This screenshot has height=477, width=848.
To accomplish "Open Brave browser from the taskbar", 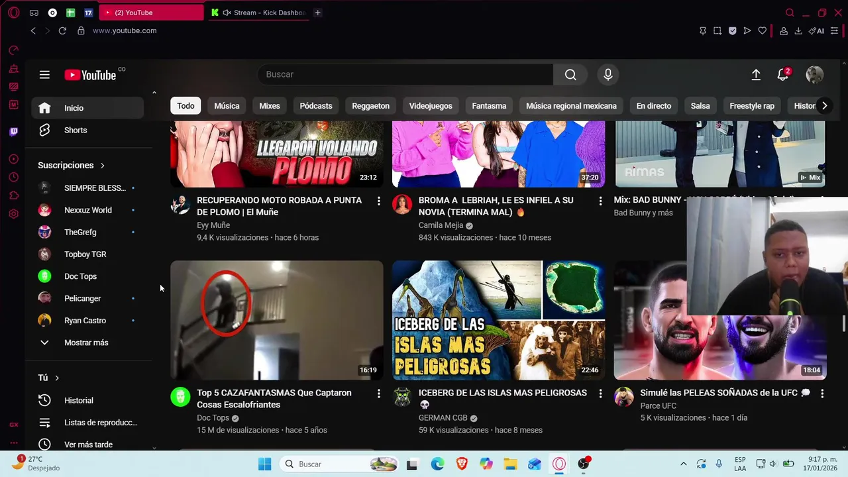I will (462, 464).
